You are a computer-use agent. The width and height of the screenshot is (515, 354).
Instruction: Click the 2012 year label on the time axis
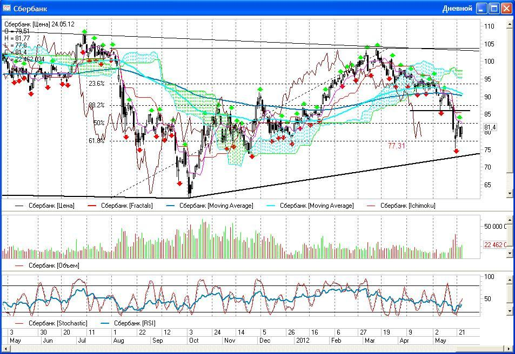tap(303, 340)
